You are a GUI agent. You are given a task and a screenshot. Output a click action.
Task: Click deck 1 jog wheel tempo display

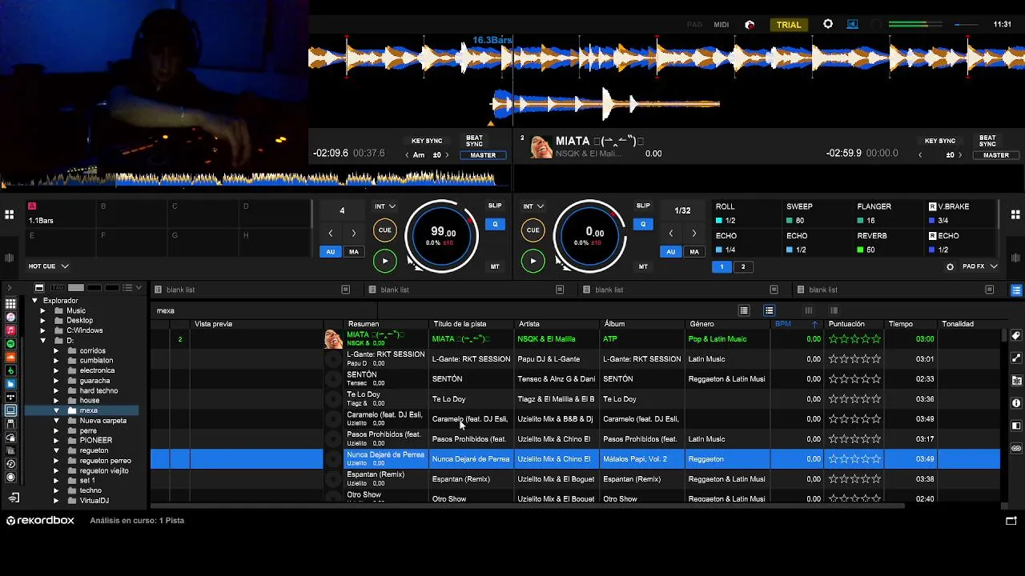[x=441, y=235]
